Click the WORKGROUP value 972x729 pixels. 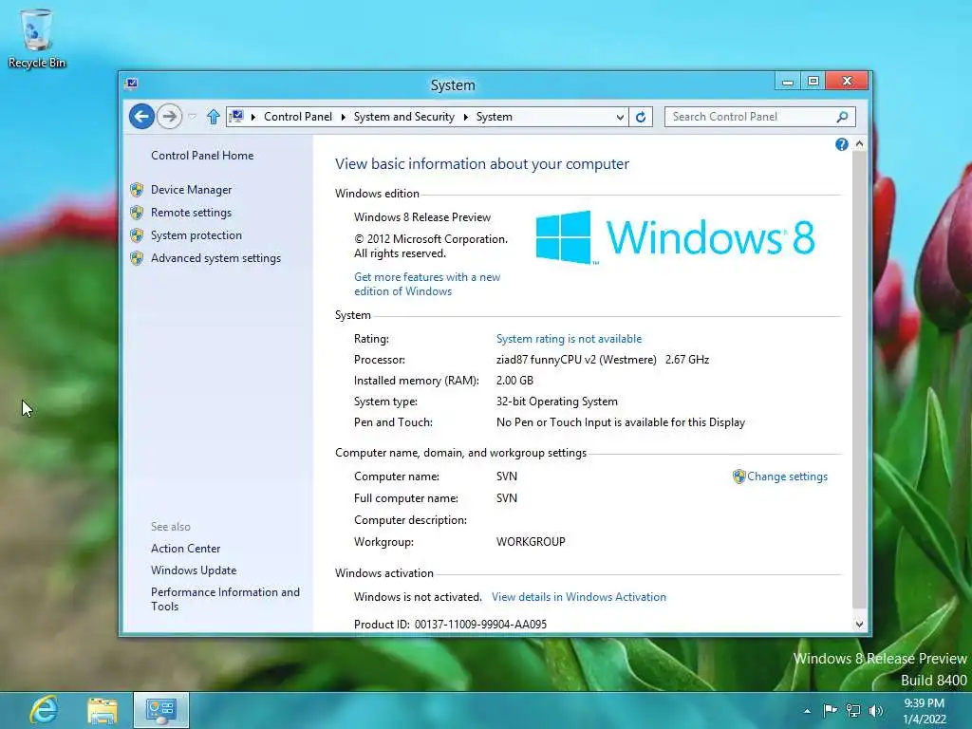[x=531, y=542]
